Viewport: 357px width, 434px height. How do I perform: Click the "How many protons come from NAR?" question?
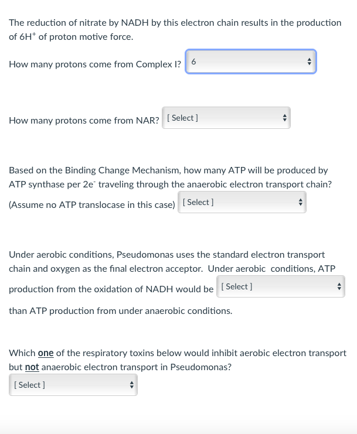tap(84, 121)
